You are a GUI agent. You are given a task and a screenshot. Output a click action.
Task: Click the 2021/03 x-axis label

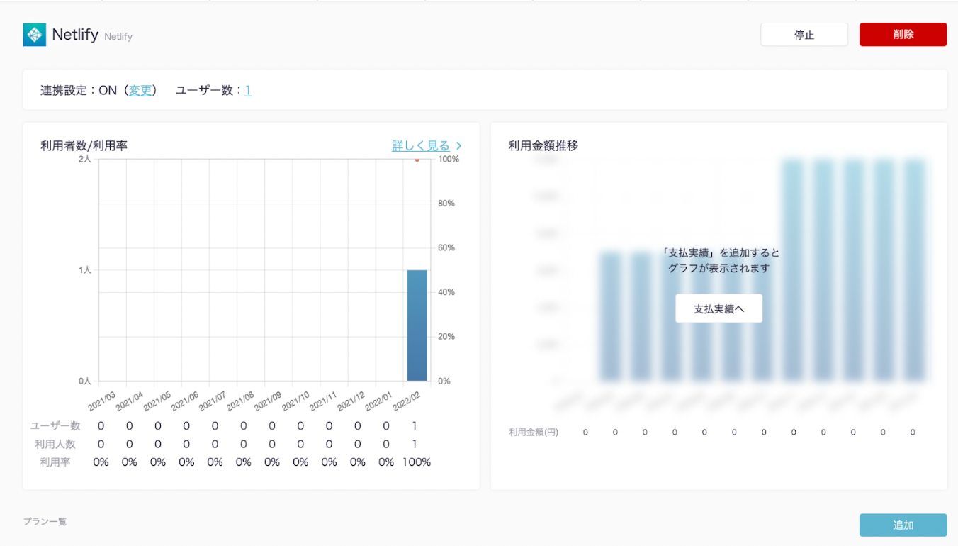click(x=102, y=401)
